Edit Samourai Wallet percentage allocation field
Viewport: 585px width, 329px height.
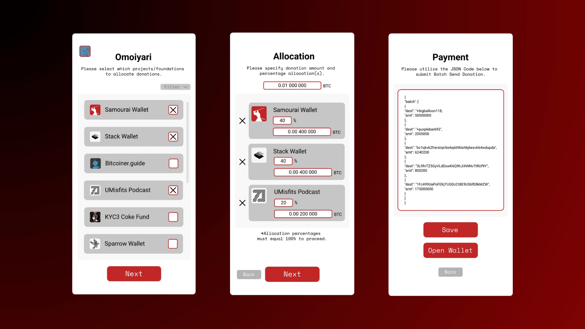coord(282,120)
